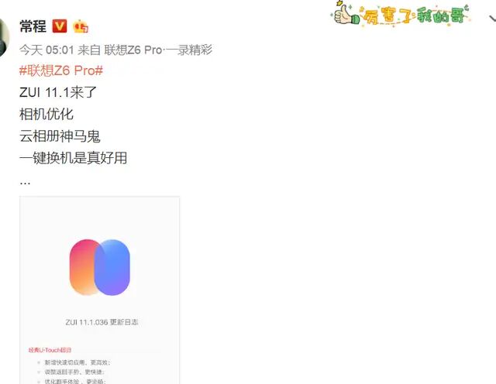The height and width of the screenshot is (384, 496).
Task: Click the 厉害了我的哥 sticker text
Action: click(x=415, y=15)
